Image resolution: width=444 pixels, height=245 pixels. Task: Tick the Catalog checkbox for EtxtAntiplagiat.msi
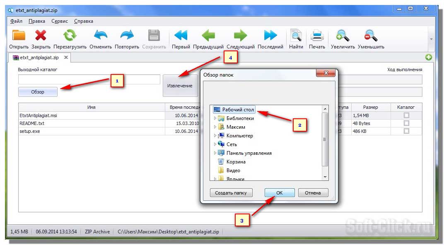[x=406, y=115]
